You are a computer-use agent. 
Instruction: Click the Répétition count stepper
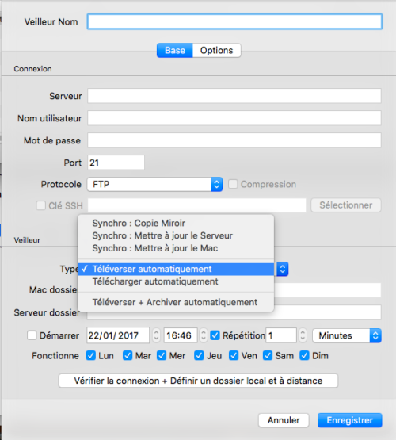tap(302, 335)
